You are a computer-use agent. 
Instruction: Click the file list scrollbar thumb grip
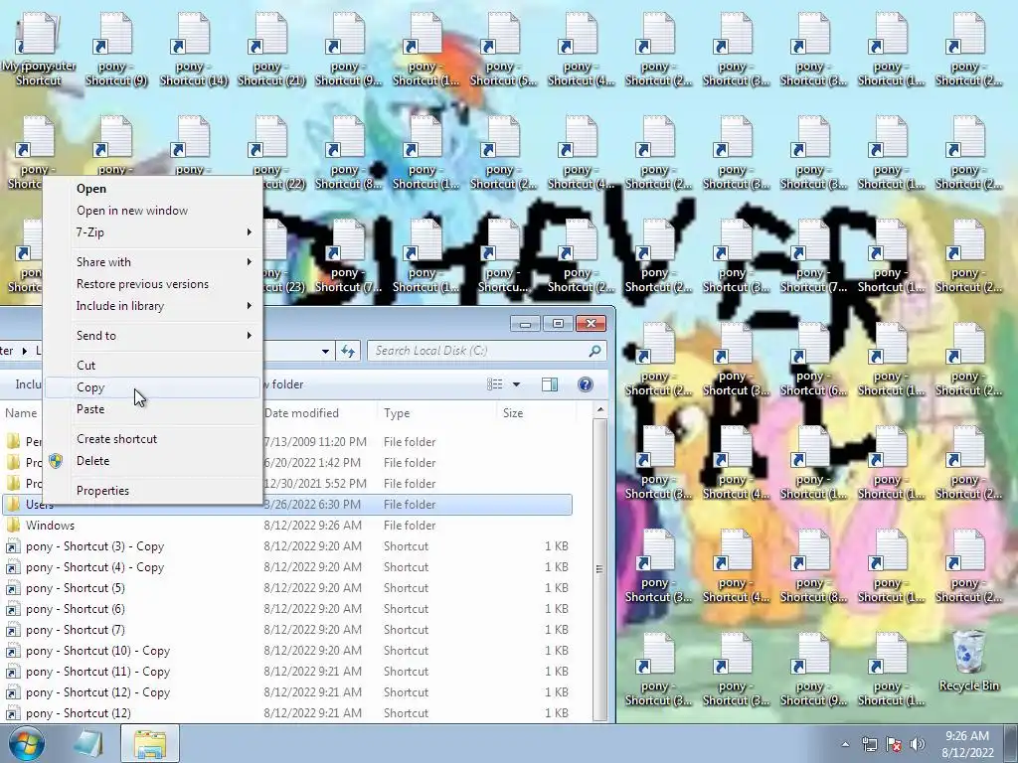click(x=599, y=569)
